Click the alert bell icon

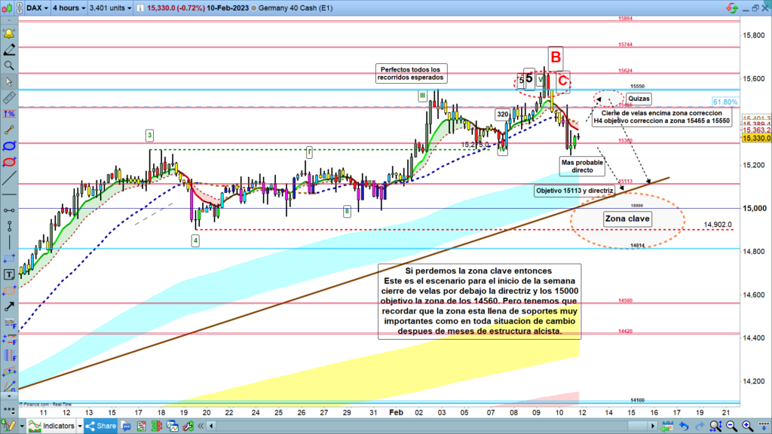[x=9, y=34]
